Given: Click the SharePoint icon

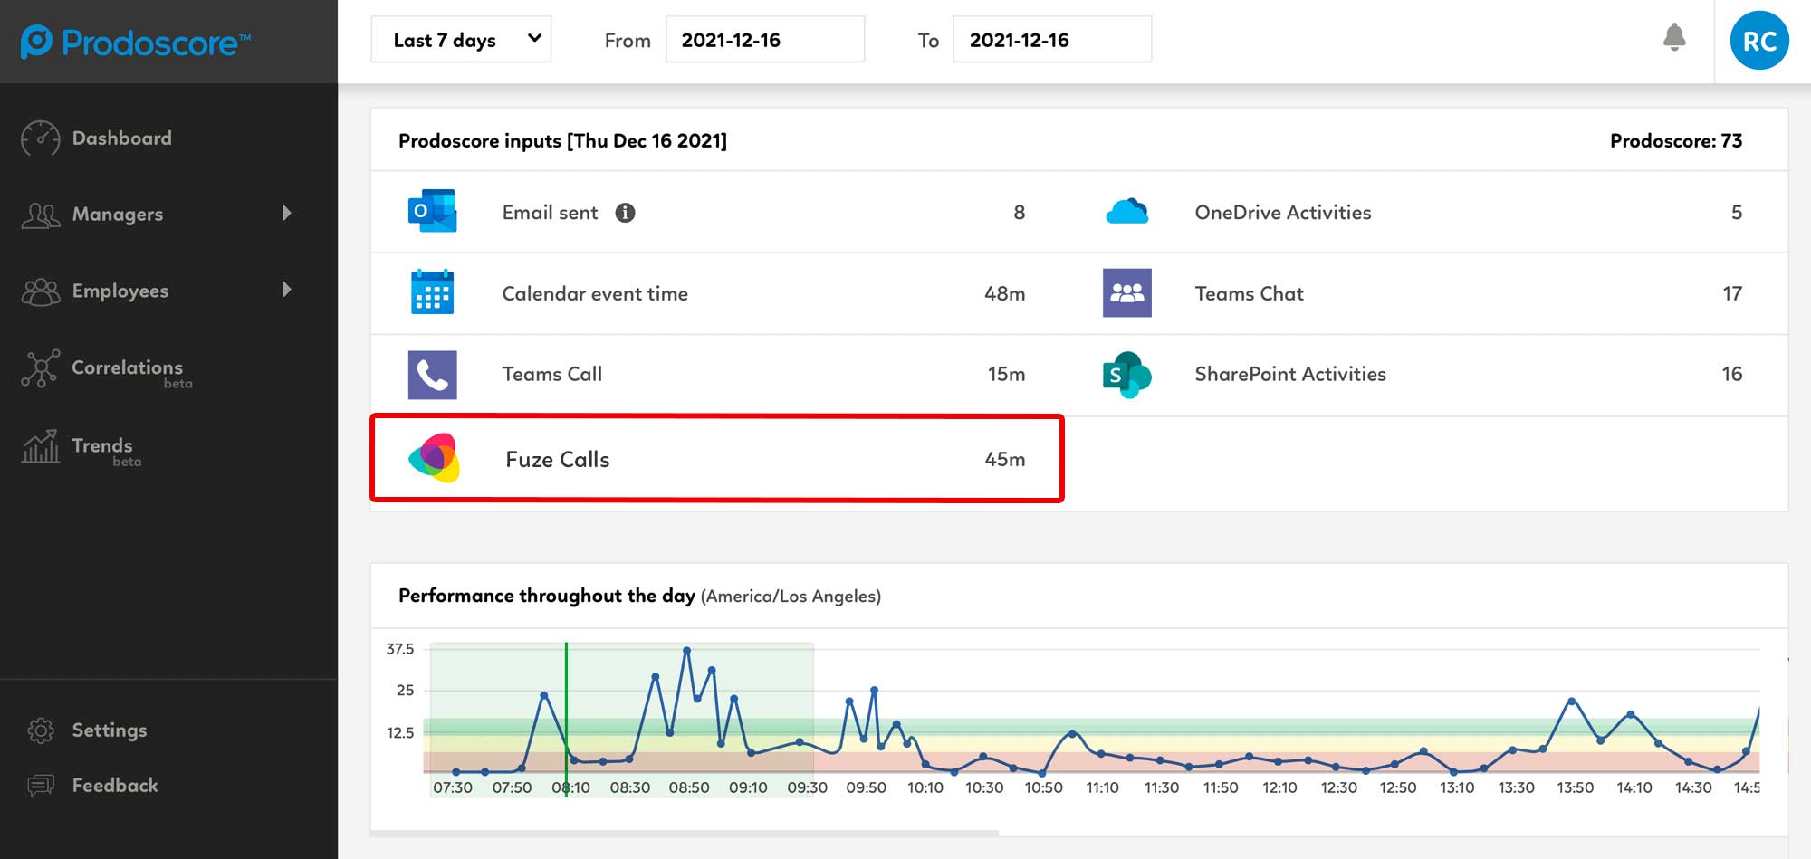Looking at the screenshot, I should click(x=1126, y=375).
